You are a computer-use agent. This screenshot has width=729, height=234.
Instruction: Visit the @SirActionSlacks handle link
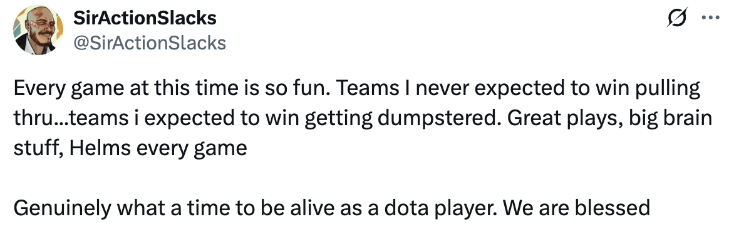(x=149, y=43)
